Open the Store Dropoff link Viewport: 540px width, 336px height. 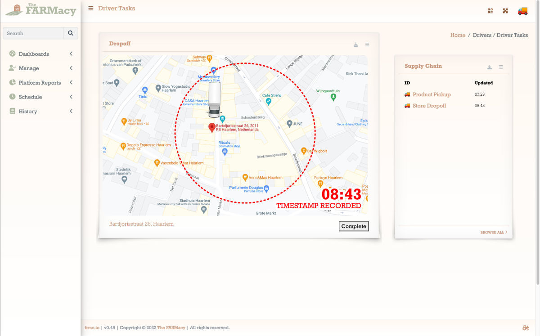[x=429, y=106]
